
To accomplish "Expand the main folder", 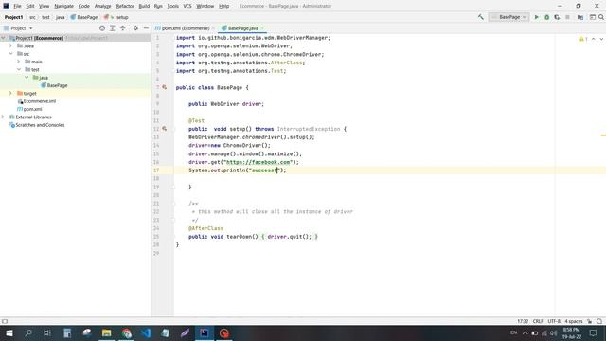I will click(x=19, y=62).
